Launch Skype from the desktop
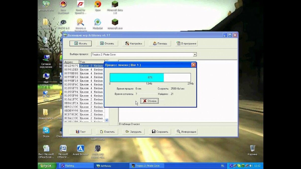The width and height of the screenshot is (301, 169). coord(46,132)
